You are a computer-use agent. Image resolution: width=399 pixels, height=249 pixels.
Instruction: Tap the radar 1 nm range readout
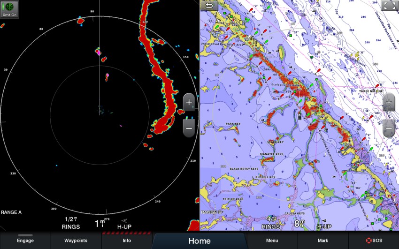click(100, 224)
